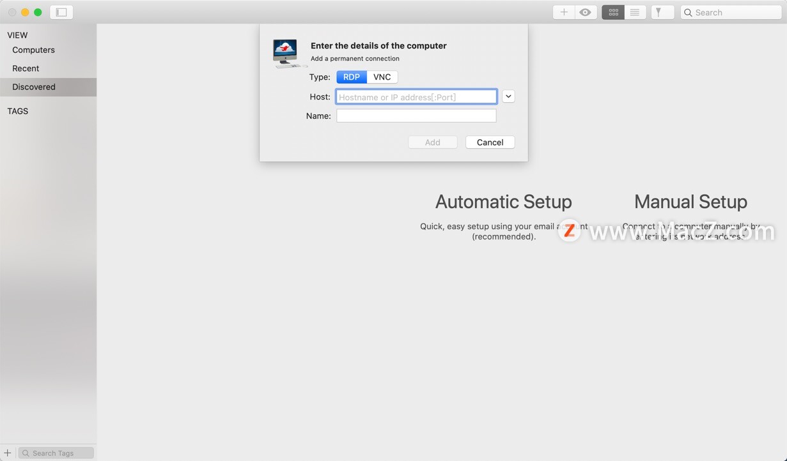Open the Host field history dropdown
Image resolution: width=787 pixels, height=461 pixels.
pyautogui.click(x=508, y=96)
